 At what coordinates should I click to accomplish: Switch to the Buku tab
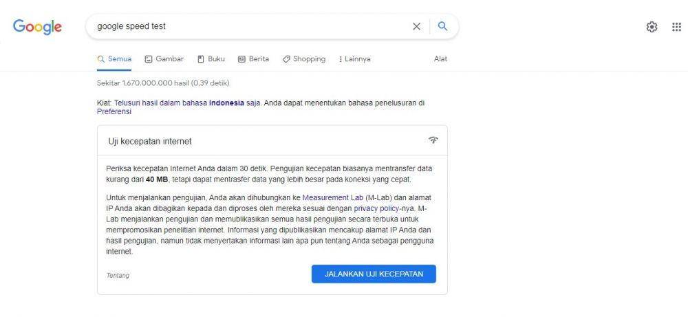click(x=211, y=58)
